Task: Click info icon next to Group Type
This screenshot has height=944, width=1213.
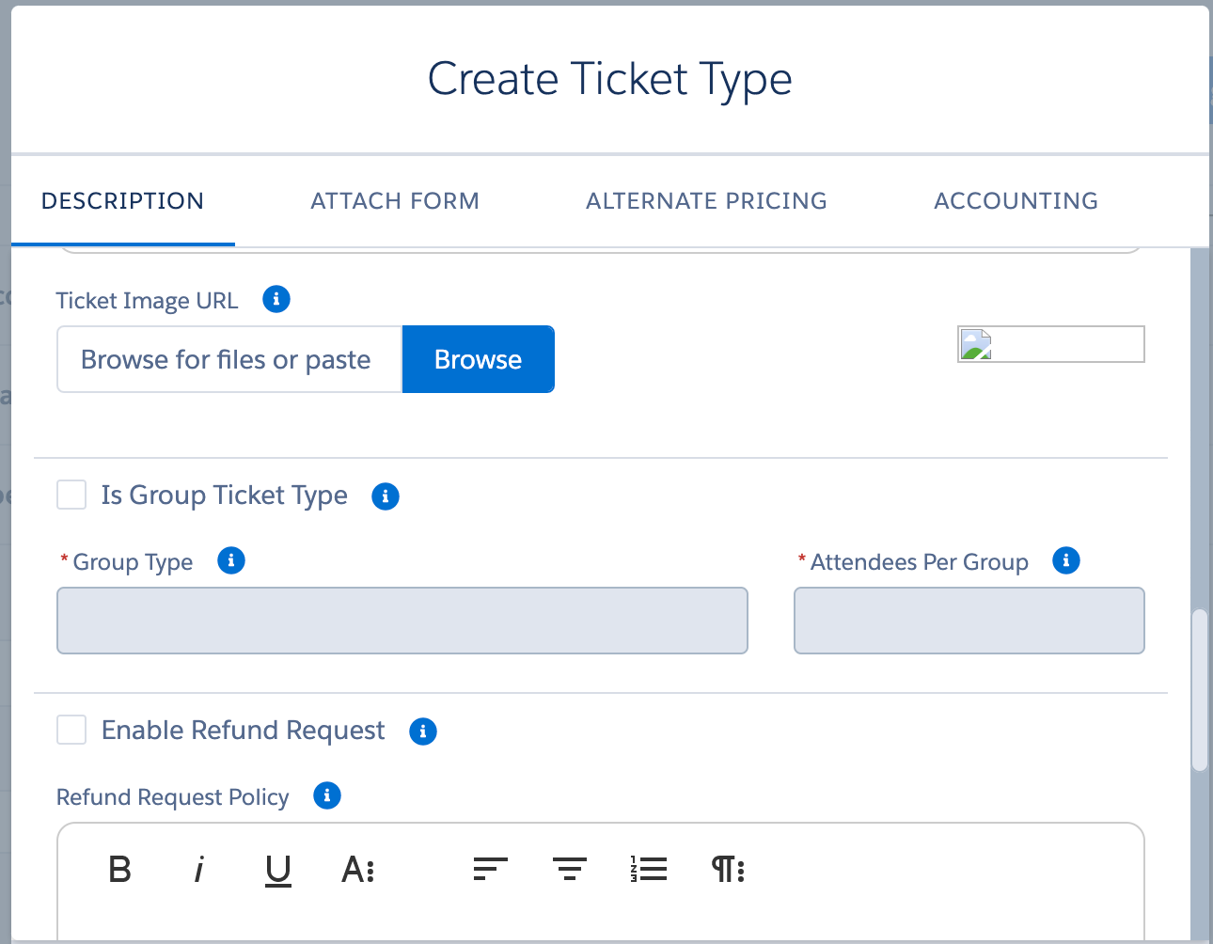Action: point(231,561)
